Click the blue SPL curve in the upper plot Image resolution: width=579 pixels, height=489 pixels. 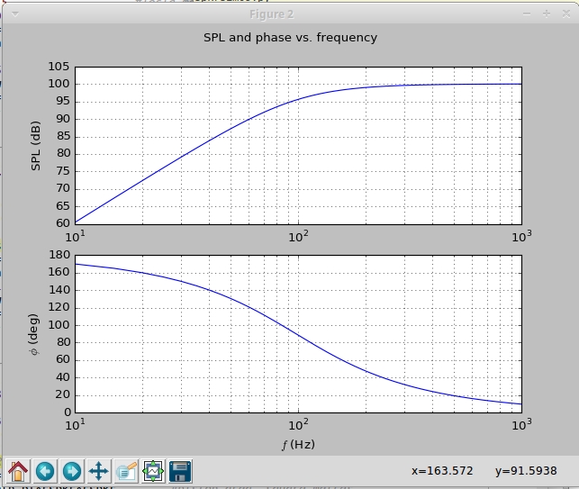click(x=249, y=119)
